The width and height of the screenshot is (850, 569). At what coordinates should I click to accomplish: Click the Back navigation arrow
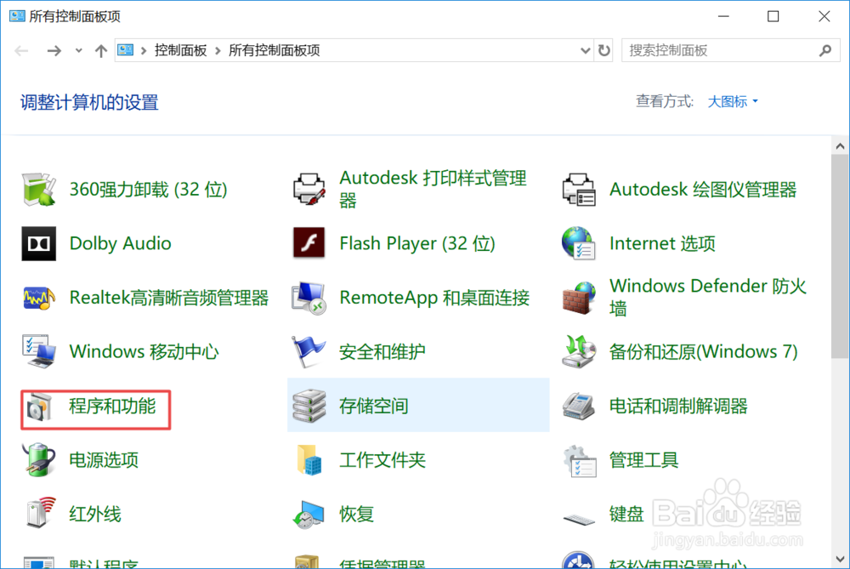[22, 50]
